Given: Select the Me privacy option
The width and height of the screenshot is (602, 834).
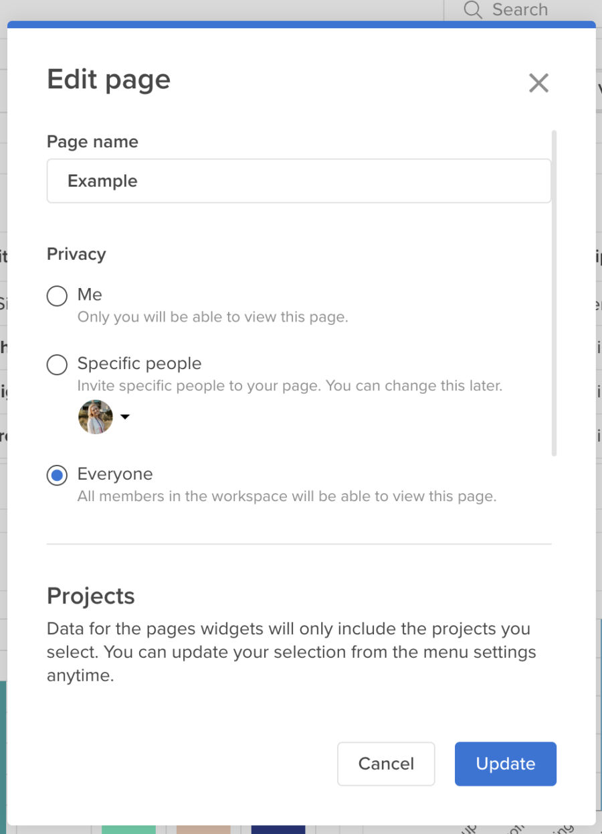Looking at the screenshot, I should pyautogui.click(x=57, y=295).
